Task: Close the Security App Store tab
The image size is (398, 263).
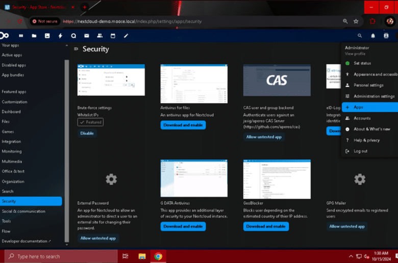Action: point(73,7)
